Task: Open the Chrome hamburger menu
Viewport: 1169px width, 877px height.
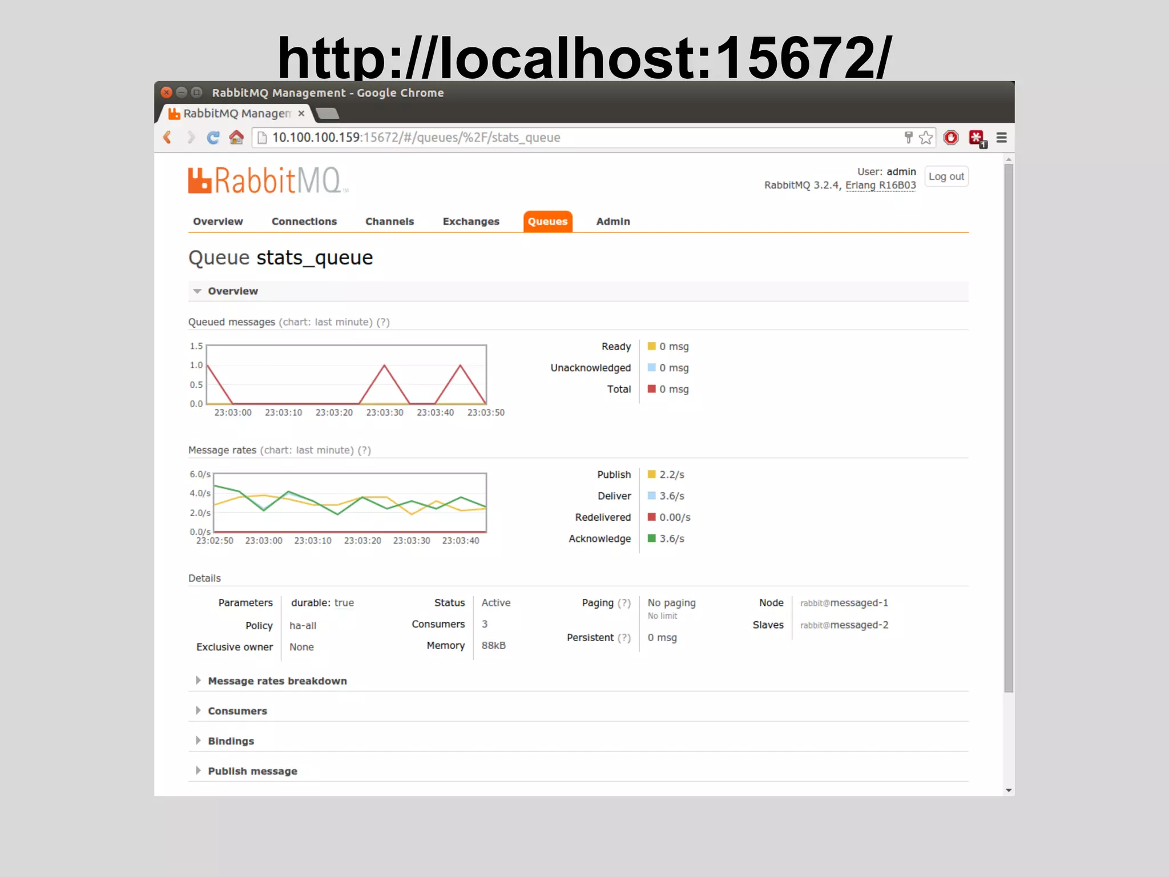Action: click(x=1002, y=138)
